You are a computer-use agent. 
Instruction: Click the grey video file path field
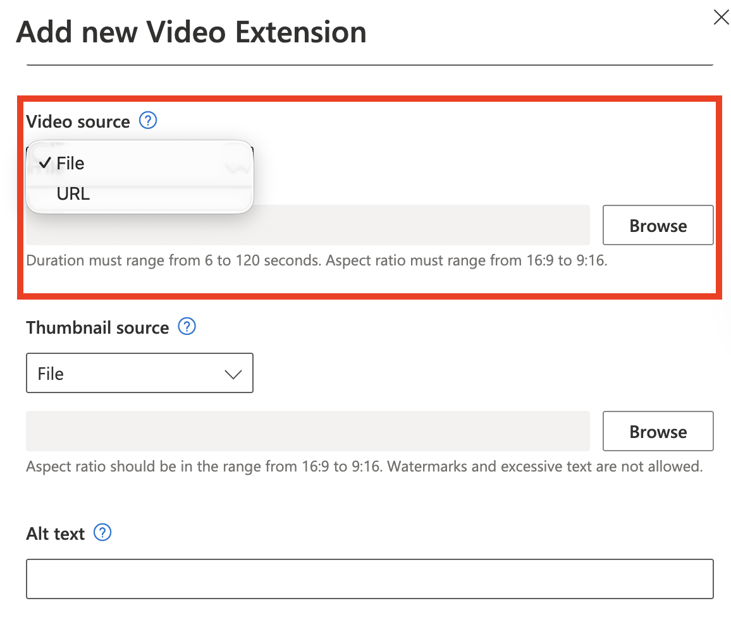(379, 226)
